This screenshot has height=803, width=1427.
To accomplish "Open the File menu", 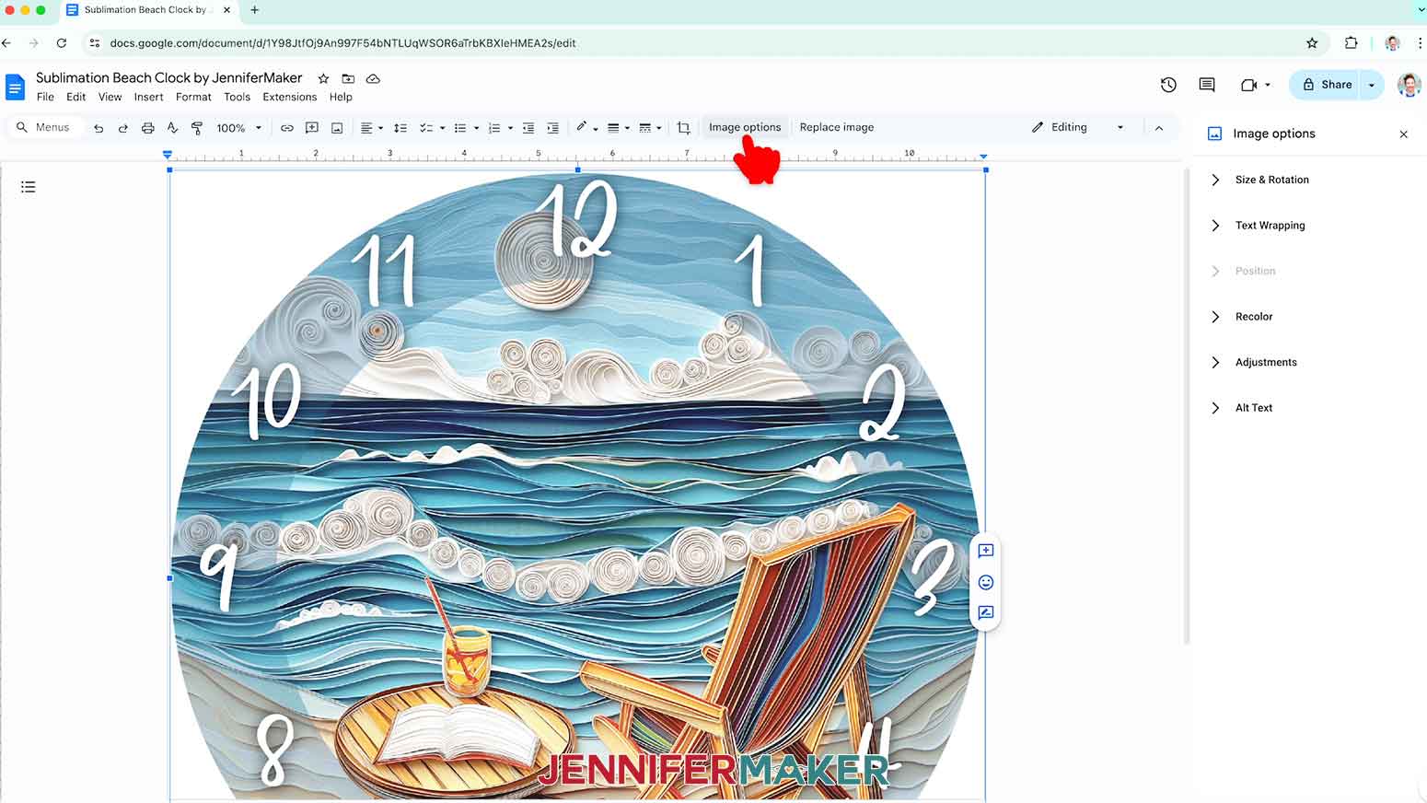I will [45, 97].
